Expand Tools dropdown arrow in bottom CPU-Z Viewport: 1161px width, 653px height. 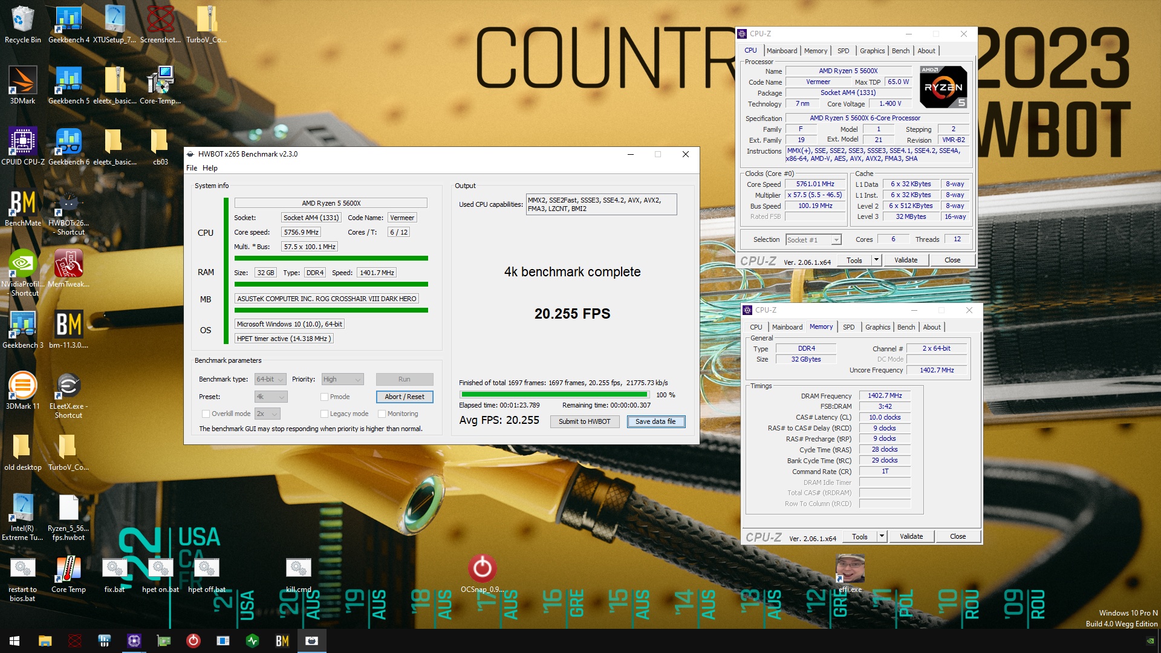coord(882,536)
